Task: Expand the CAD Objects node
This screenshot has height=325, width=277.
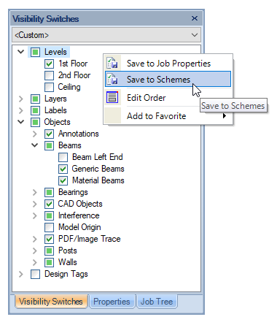Action: [x=35, y=204]
